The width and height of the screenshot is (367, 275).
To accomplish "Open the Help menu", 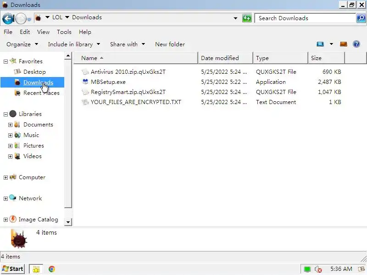I will point(85,32).
